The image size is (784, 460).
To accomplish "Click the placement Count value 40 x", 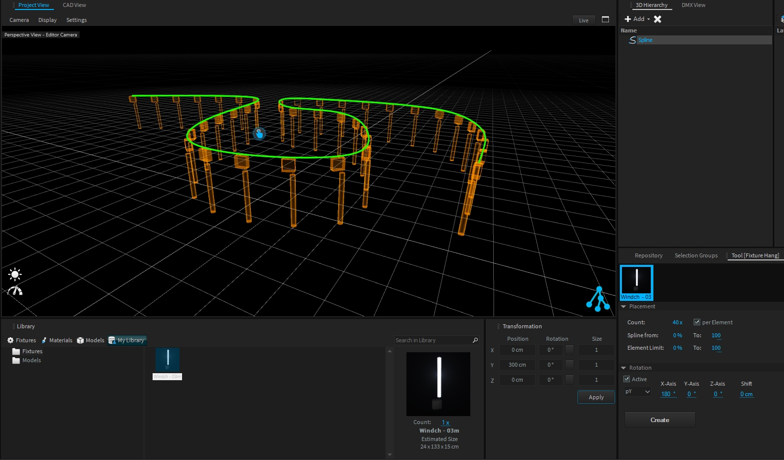I will pyautogui.click(x=677, y=322).
